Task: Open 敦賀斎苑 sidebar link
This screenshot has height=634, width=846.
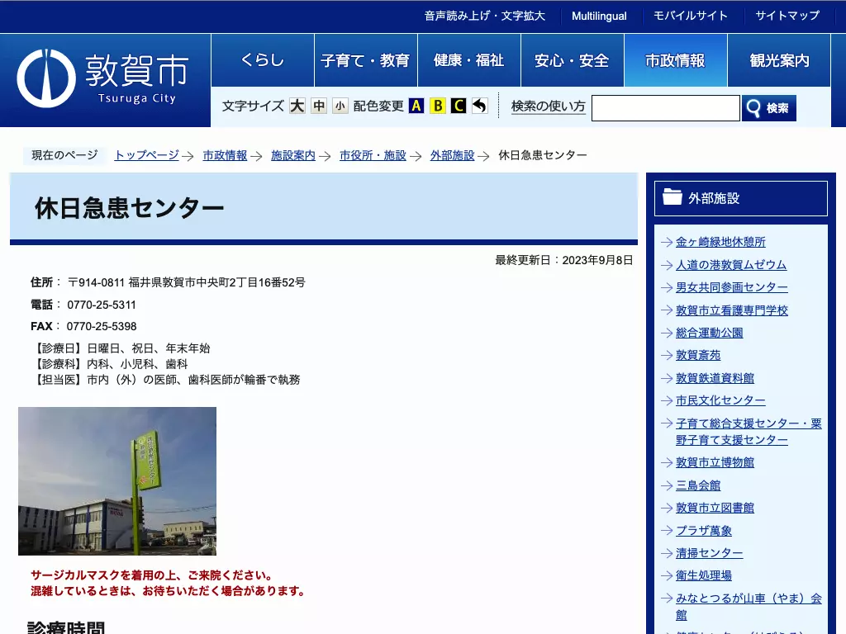Action: pos(698,355)
